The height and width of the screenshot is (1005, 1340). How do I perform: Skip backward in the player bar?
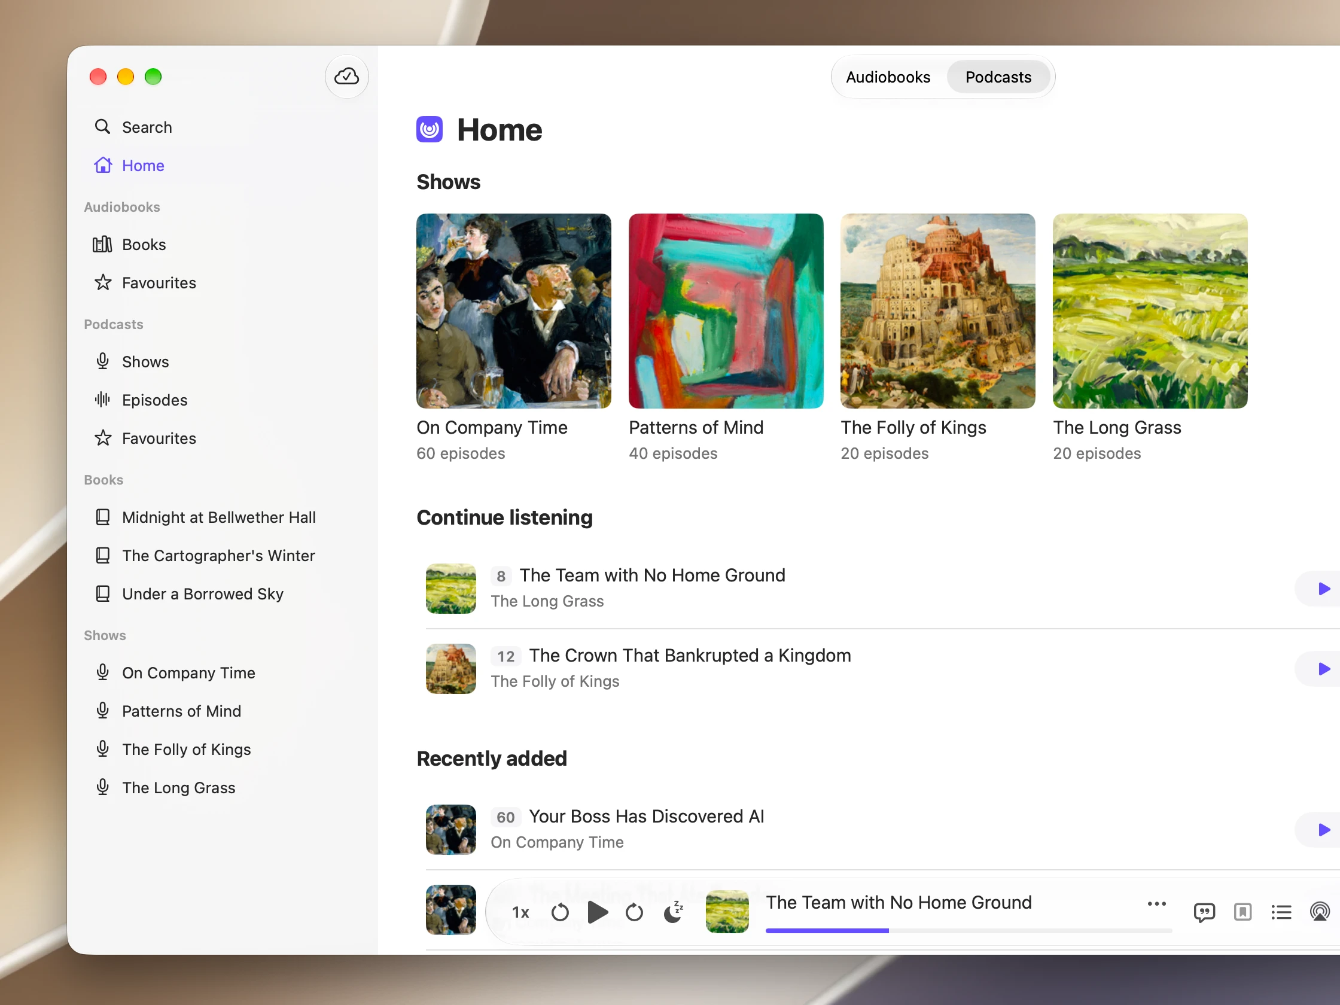point(560,912)
